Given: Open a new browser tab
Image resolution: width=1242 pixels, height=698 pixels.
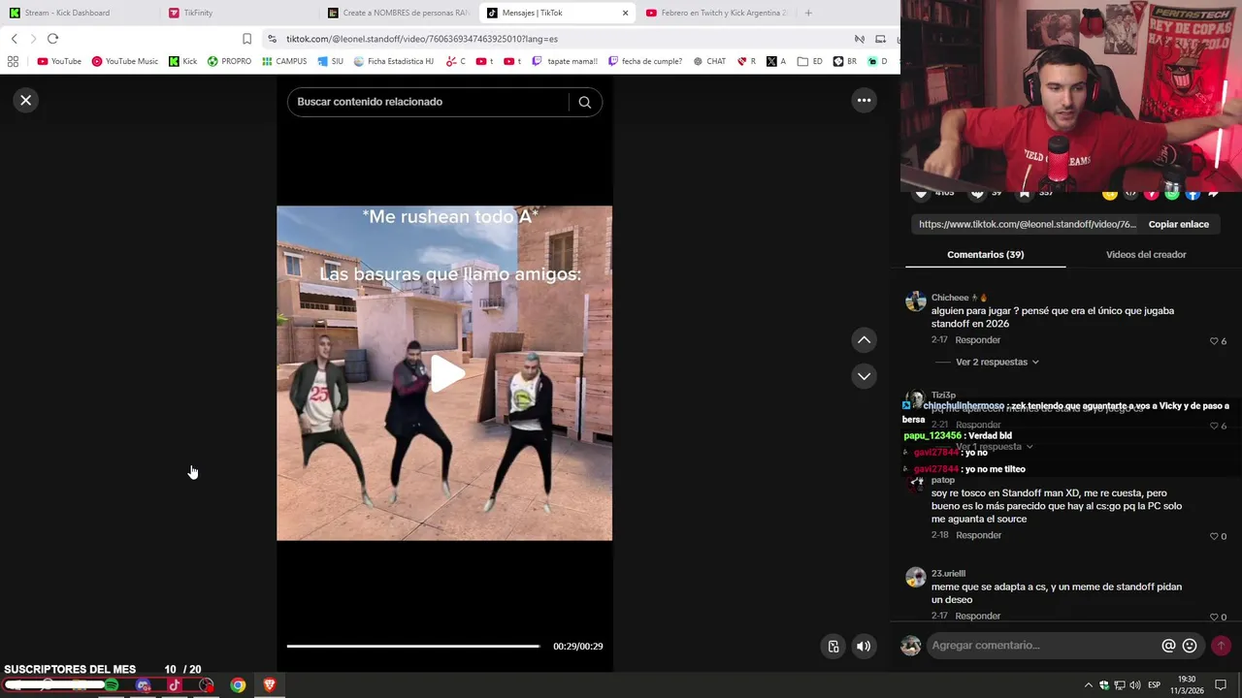Looking at the screenshot, I should point(808,13).
